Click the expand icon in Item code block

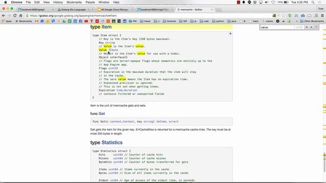[230, 34]
